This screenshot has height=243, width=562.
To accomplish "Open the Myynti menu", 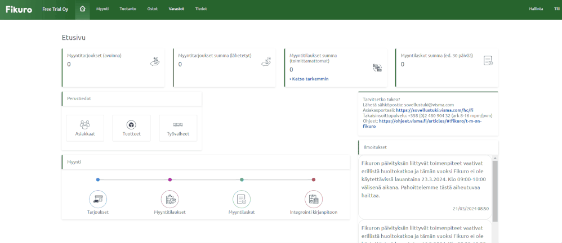I will [102, 9].
